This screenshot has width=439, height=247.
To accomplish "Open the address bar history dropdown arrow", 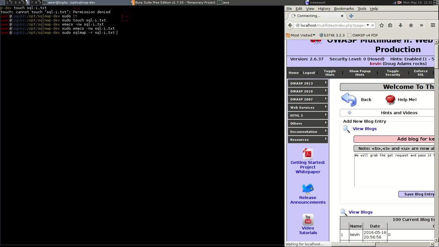I will pos(368,25).
